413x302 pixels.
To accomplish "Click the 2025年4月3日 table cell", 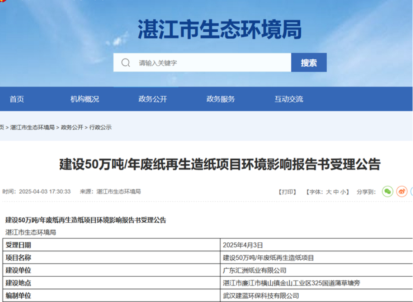I will (x=316, y=245).
